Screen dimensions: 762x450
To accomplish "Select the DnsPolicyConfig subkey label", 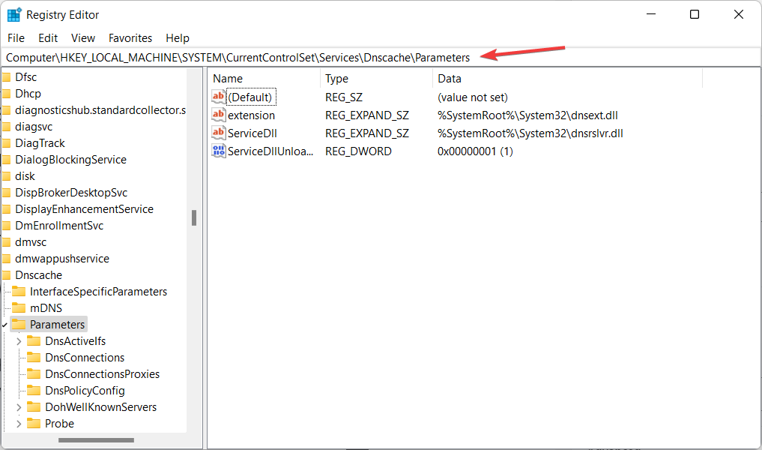I will 85,391.
